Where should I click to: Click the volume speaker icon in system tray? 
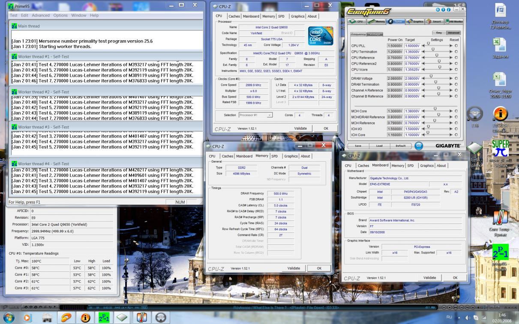pyautogui.click(x=468, y=318)
